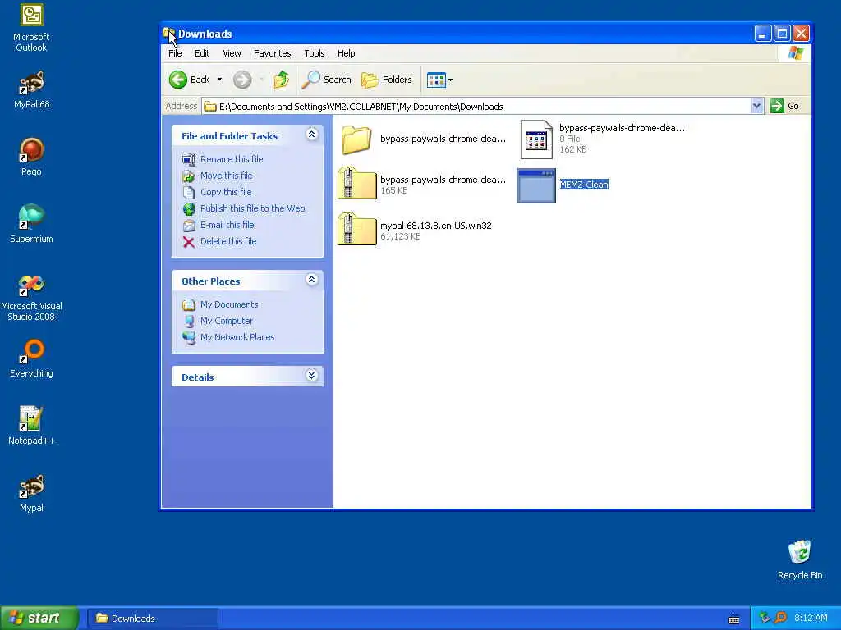This screenshot has width=841, height=630.
Task: Toggle the Folders pane
Action: click(387, 80)
